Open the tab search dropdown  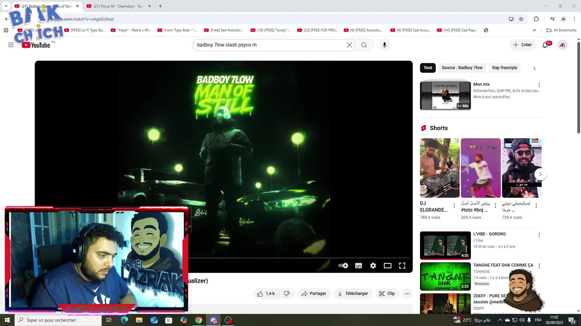click(x=6, y=6)
